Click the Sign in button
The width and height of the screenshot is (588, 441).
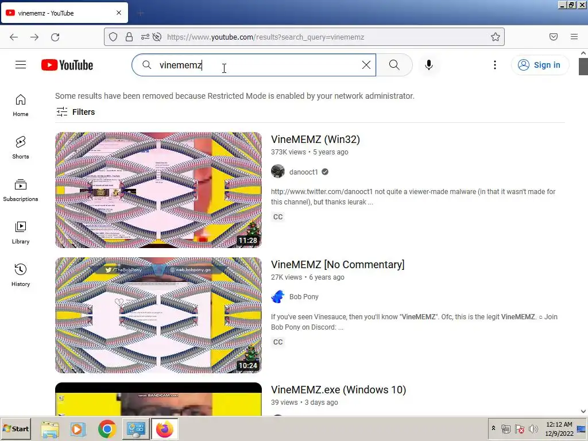tap(540, 65)
